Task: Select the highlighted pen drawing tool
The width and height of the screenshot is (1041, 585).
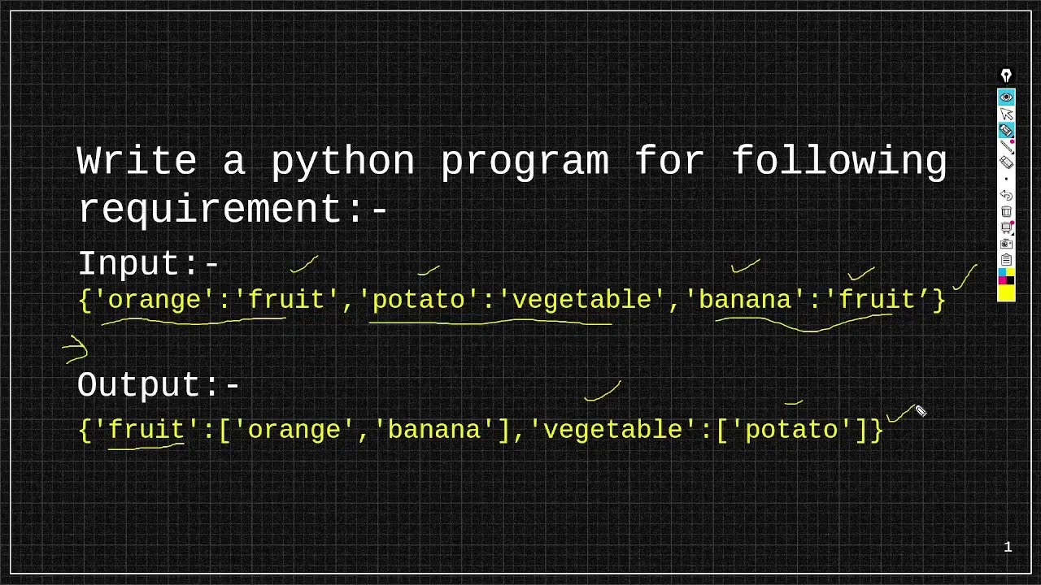Action: tap(1006, 130)
